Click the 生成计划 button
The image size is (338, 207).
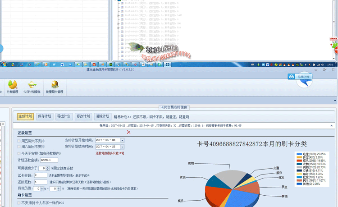pos(25,116)
